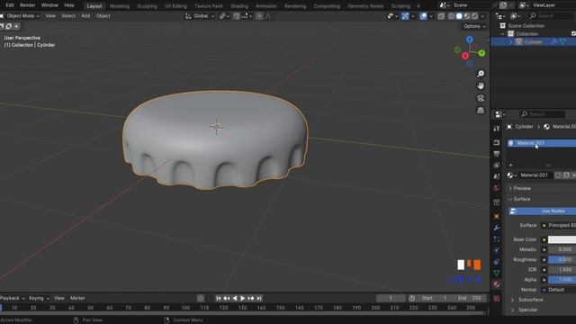
Task: Switch to solid viewport shading
Action: [459, 16]
